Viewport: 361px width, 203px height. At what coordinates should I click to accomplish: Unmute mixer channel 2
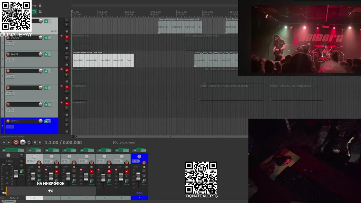point(56,171)
